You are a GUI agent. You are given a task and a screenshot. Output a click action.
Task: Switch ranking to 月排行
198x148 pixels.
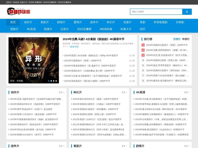[x=177, y=39]
